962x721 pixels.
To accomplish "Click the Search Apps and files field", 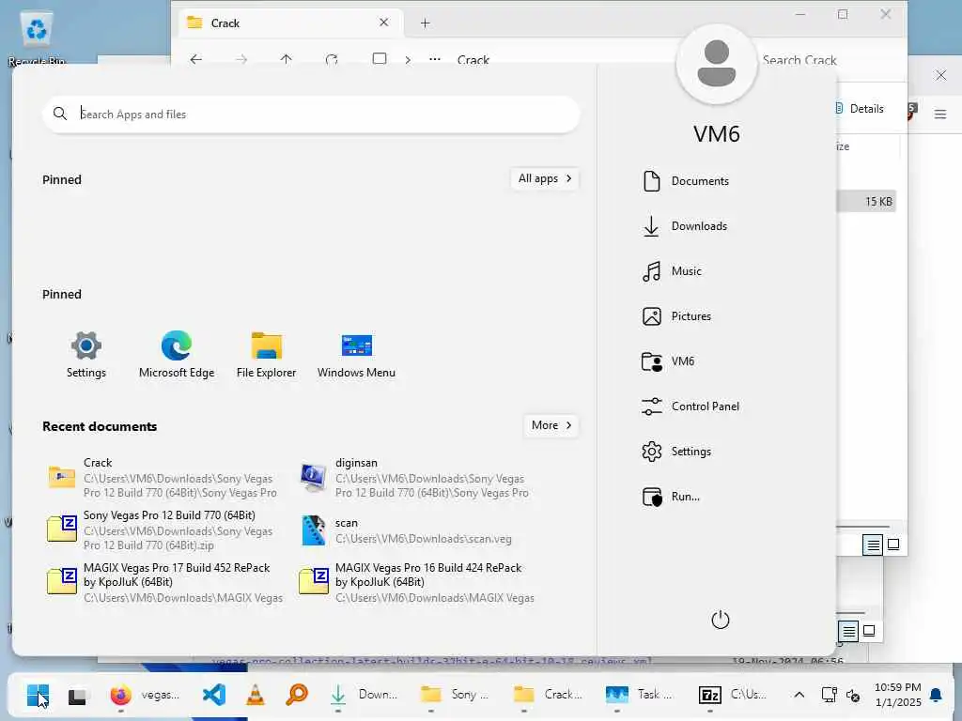I will pos(311,114).
